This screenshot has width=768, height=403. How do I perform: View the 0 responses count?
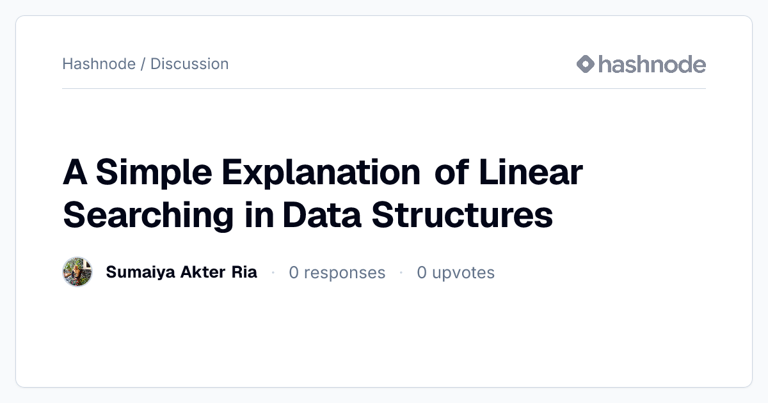[x=337, y=273]
